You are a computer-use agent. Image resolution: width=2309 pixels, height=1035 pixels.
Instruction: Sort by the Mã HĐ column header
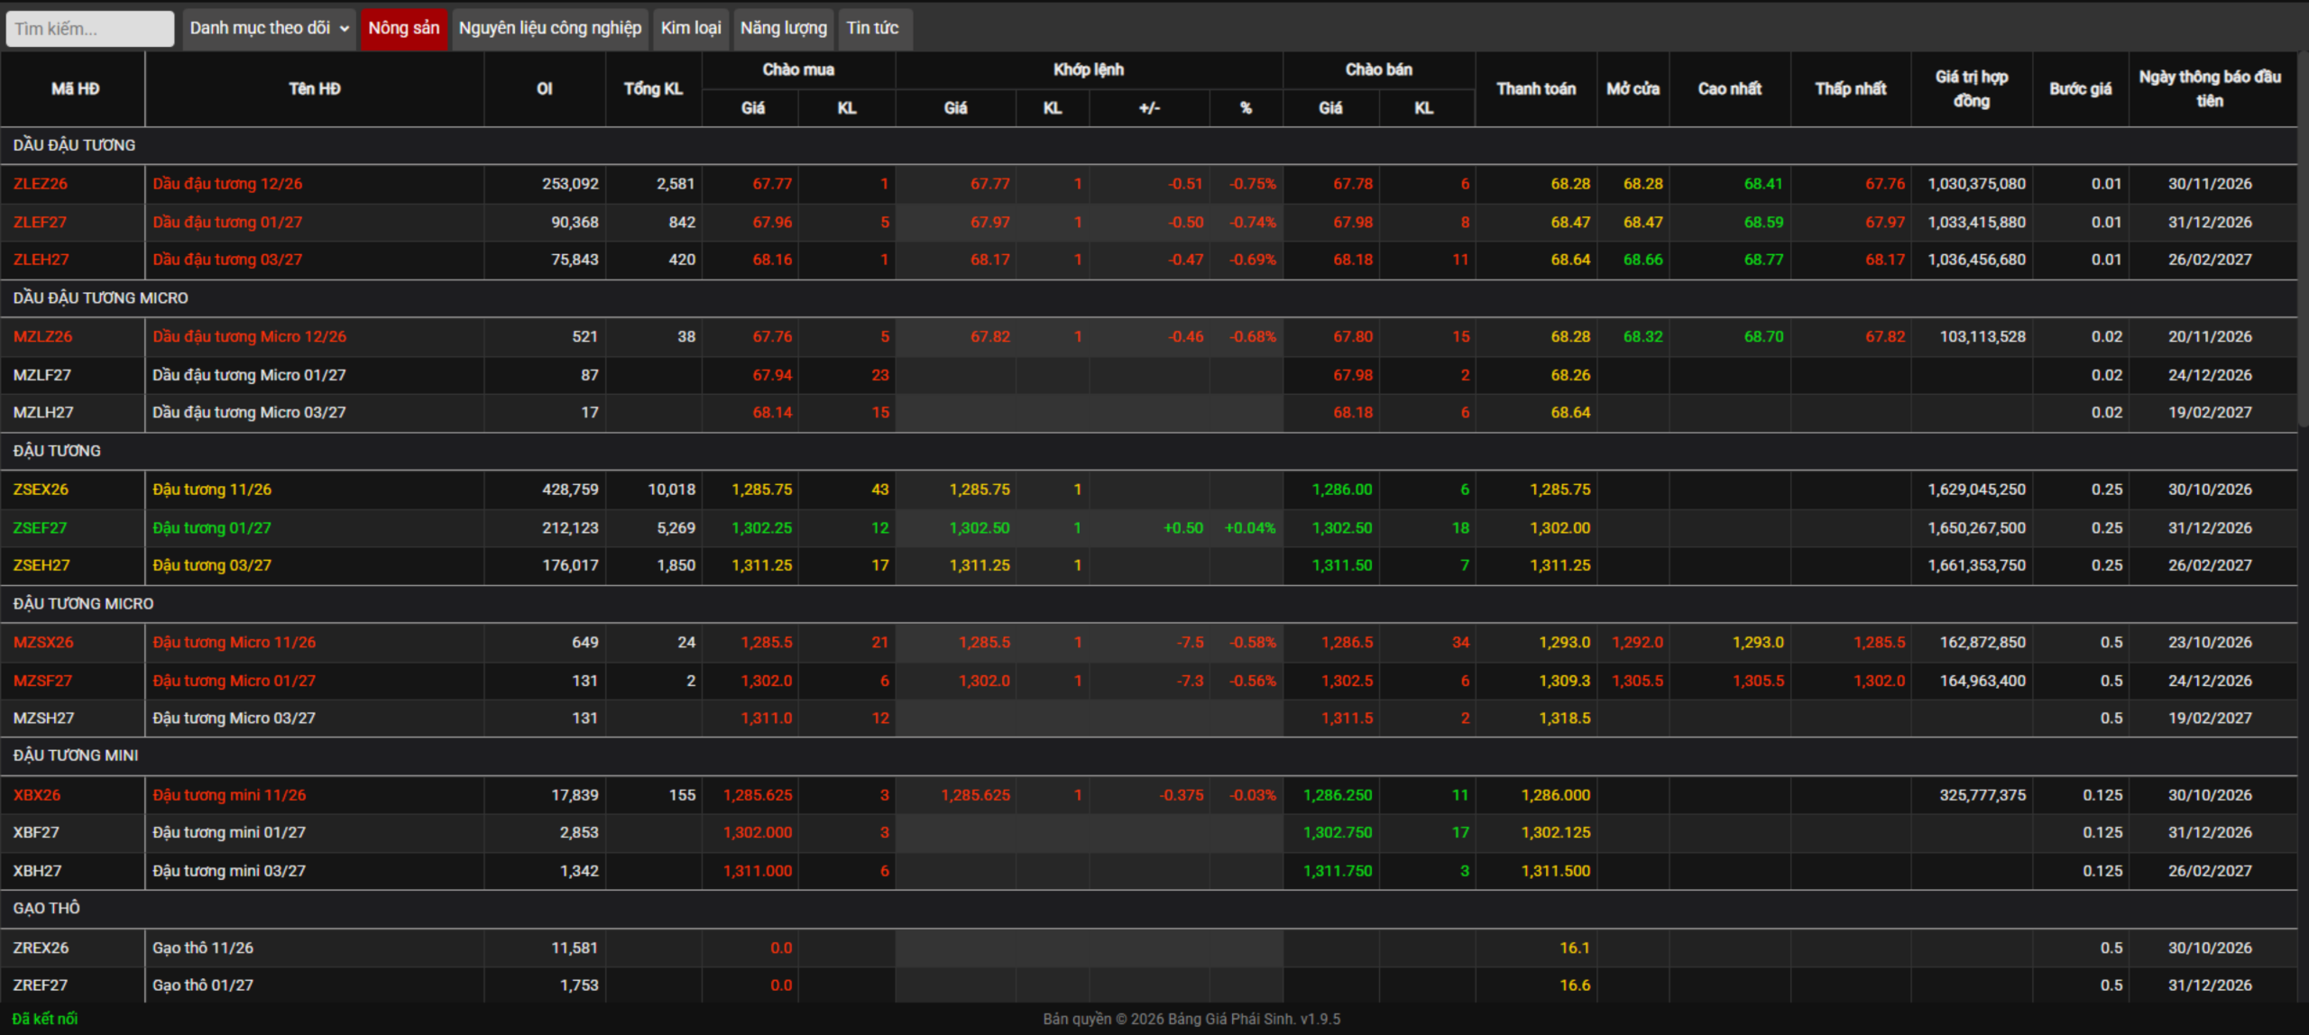tap(74, 89)
